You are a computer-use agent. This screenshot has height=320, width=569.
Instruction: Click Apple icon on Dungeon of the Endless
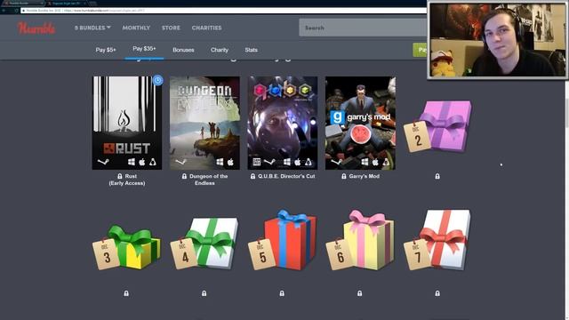[230, 162]
